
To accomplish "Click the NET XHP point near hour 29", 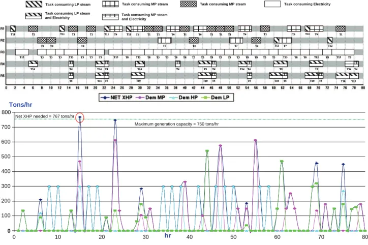I will pyautogui.click(x=141, y=189).
